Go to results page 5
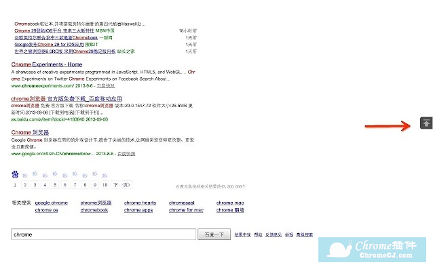Viewport: 433px width, 269px height. 55,185
